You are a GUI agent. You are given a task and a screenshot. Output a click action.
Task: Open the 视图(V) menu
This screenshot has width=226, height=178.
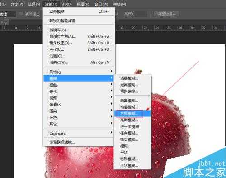click(83, 4)
